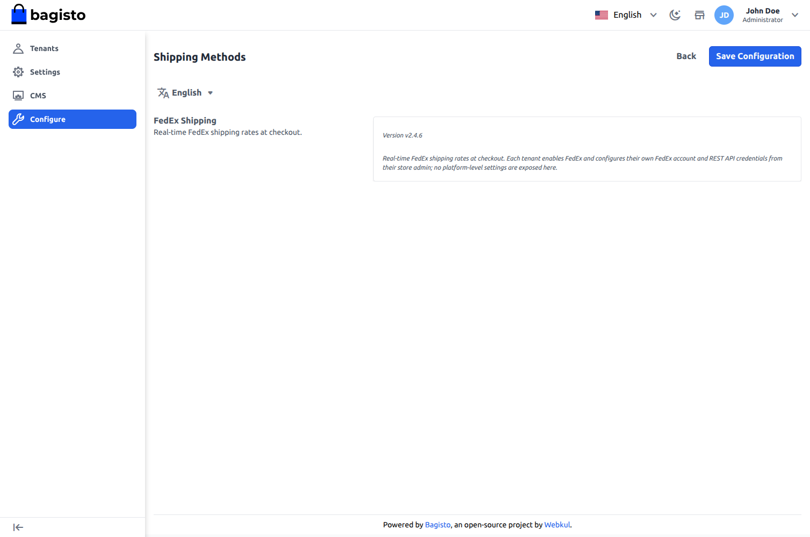The height and width of the screenshot is (537, 810).
Task: Open the Configure menu item
Action: pyautogui.click(x=73, y=119)
